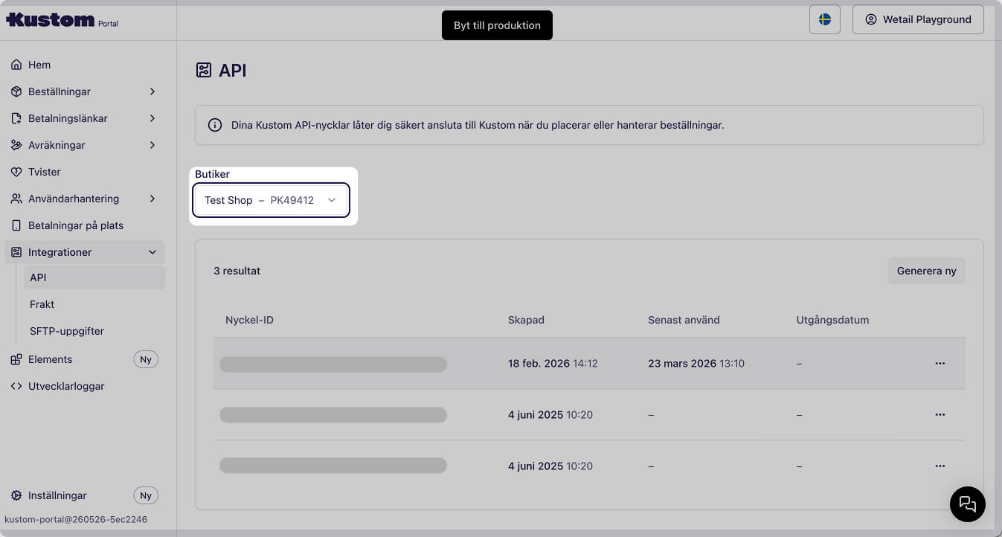Expand the Användarhantering submenu chevron
This screenshot has height=537, width=1002.
tap(152, 199)
